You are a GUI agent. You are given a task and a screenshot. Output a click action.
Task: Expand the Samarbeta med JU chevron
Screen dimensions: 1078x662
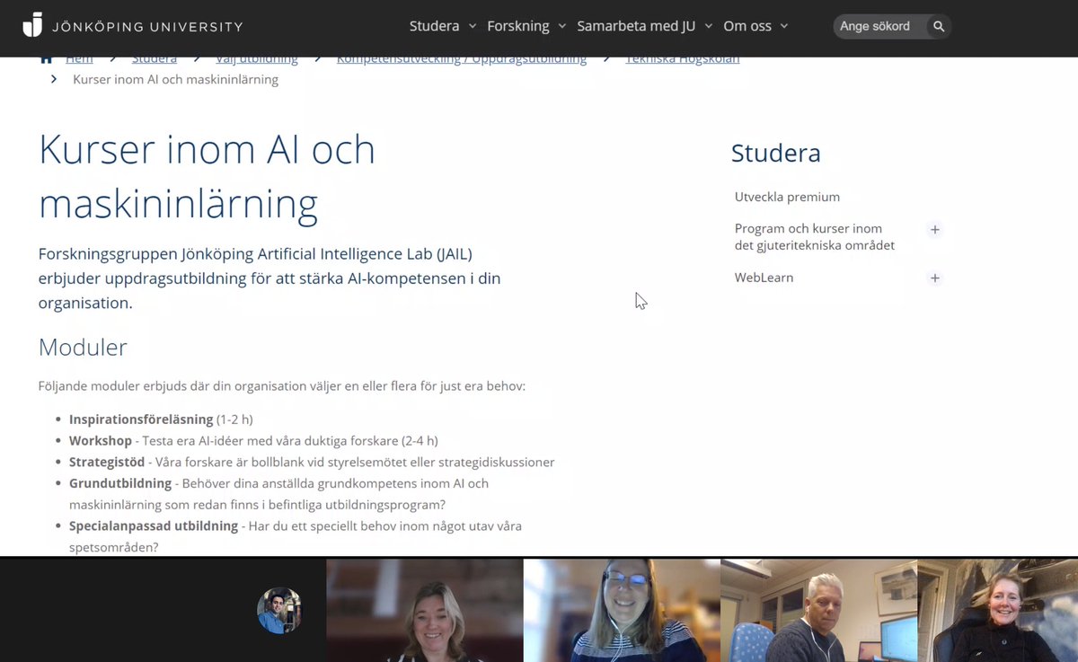708,27
